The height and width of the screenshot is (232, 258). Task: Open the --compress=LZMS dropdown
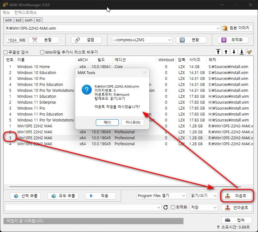pyautogui.click(x=142, y=40)
